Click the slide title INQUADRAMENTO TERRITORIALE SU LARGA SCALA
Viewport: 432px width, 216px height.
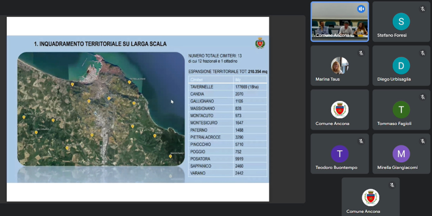pyautogui.click(x=100, y=44)
